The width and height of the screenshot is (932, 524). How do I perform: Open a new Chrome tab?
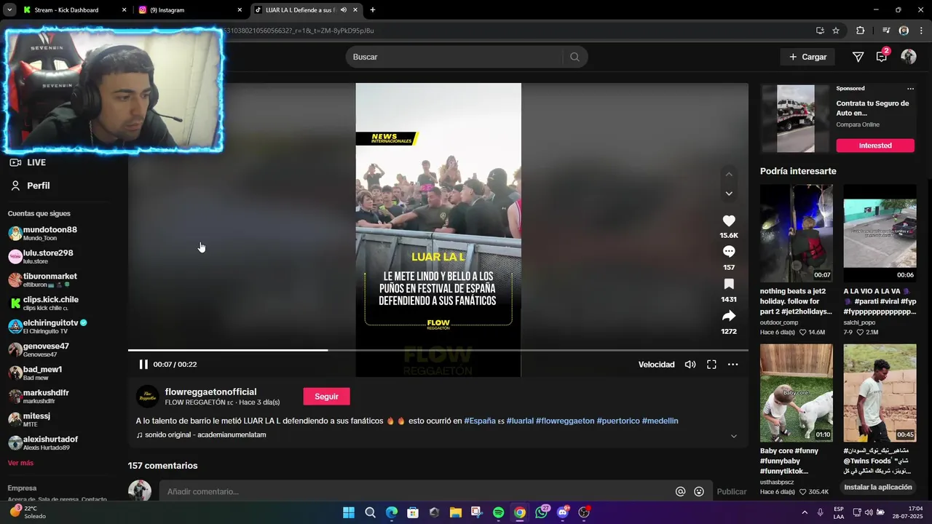pyautogui.click(x=373, y=10)
